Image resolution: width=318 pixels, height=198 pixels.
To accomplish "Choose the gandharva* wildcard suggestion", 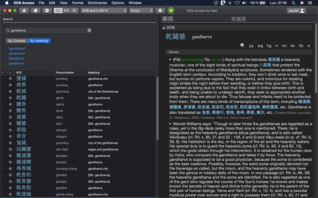I will coord(17,54).
